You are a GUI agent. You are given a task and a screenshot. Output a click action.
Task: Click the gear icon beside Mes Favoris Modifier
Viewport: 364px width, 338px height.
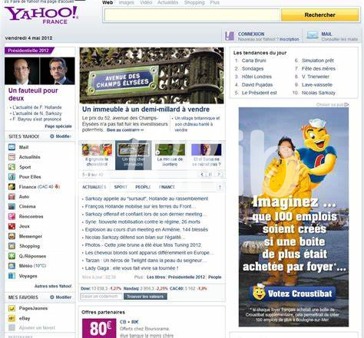(52, 297)
